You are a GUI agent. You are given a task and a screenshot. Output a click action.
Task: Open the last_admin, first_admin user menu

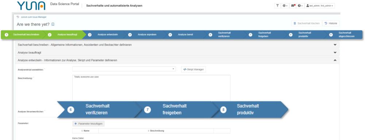click(320, 6)
